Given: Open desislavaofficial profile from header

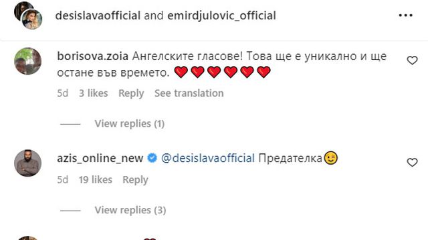Looking at the screenshot, I should point(98,15).
